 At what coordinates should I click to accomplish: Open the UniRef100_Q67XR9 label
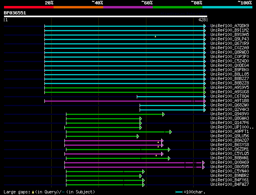pos(230,44)
